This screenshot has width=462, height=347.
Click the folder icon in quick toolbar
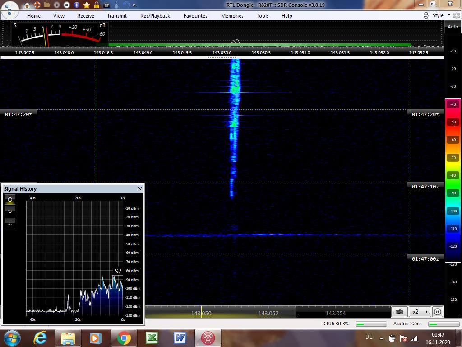point(47,5)
